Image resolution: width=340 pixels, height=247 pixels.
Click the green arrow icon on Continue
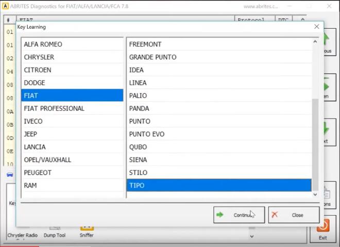219,215
